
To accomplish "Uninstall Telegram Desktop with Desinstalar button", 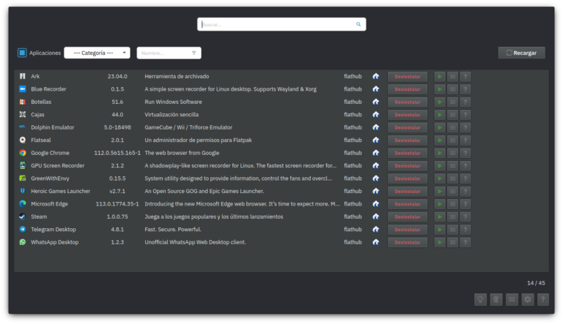I will click(x=407, y=230).
